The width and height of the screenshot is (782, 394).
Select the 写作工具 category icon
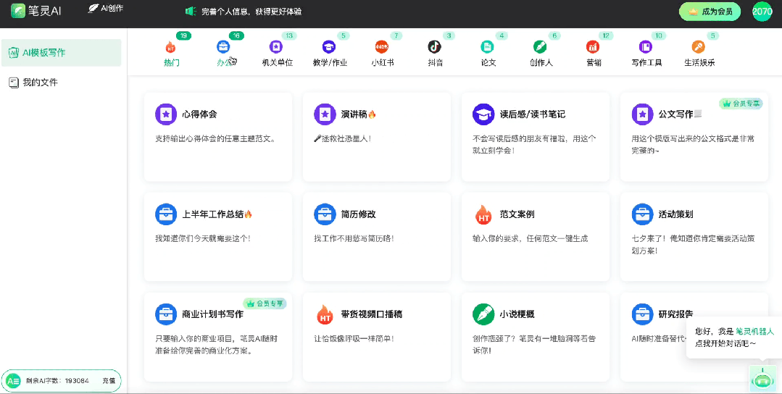pos(646,47)
